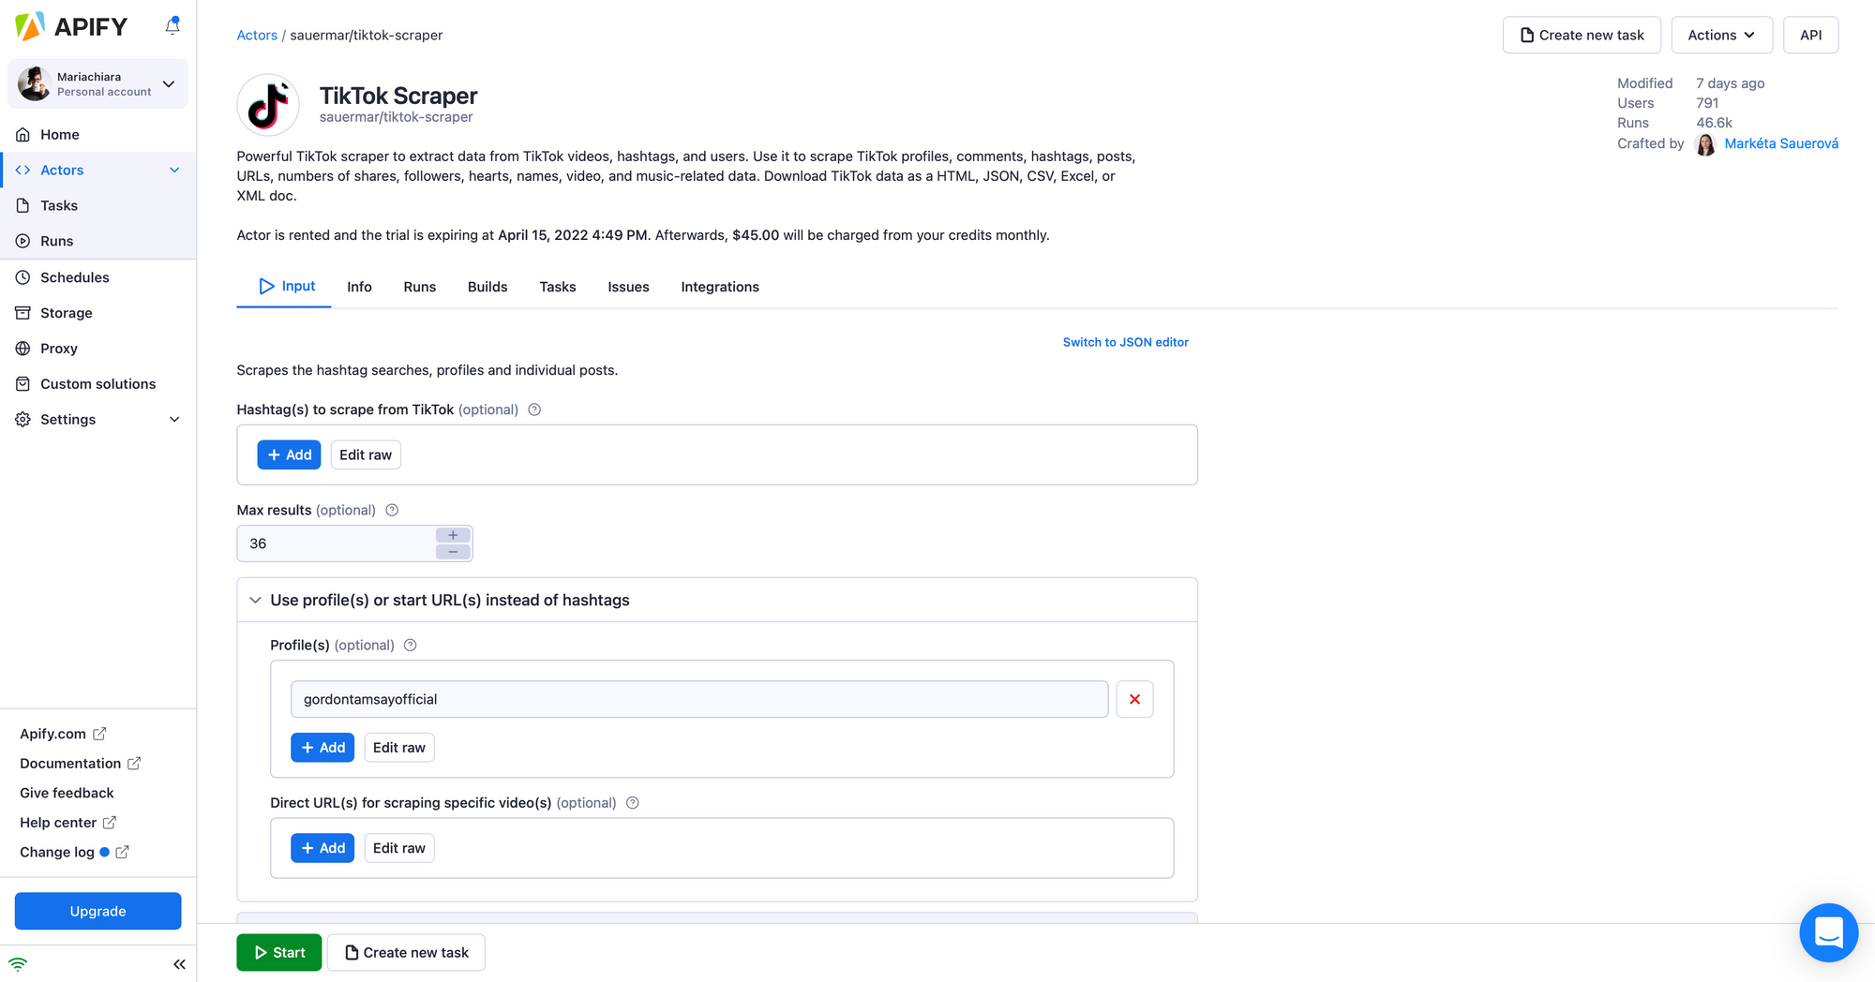Click the gordontamsayofficial profile input
The width and height of the screenshot is (1875, 982).
click(699, 699)
